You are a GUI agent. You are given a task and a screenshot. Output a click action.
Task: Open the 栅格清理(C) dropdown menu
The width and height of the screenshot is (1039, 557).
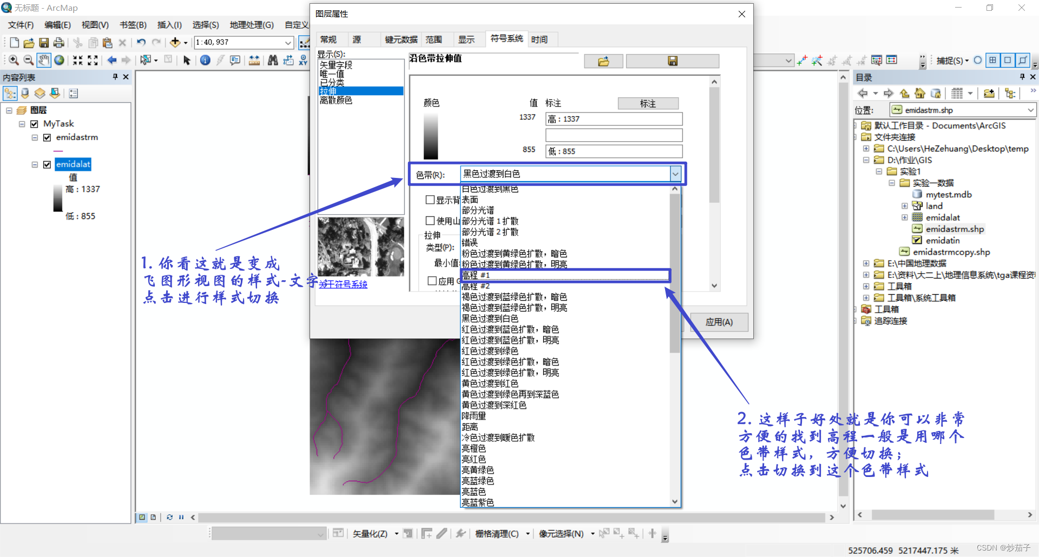tap(502, 534)
